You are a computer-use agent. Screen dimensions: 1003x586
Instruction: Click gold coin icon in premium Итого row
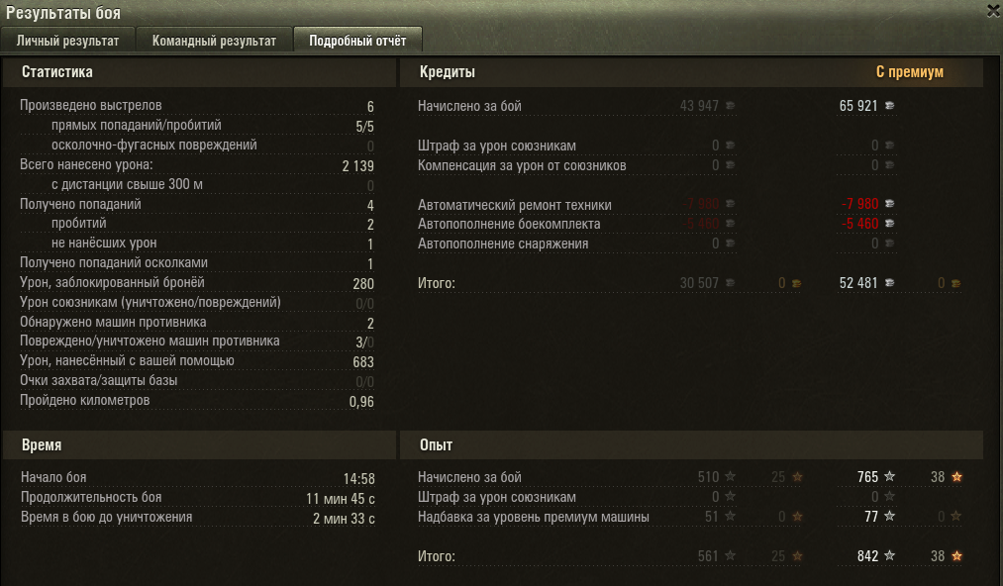pos(955,283)
